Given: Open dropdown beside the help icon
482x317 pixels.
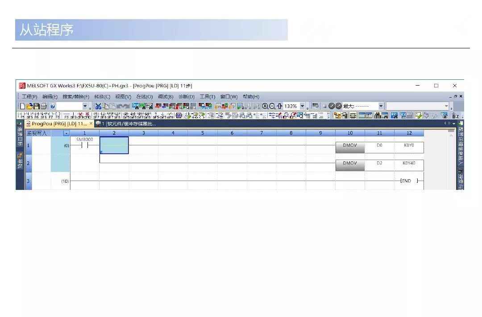Looking at the screenshot, I should [85, 106].
